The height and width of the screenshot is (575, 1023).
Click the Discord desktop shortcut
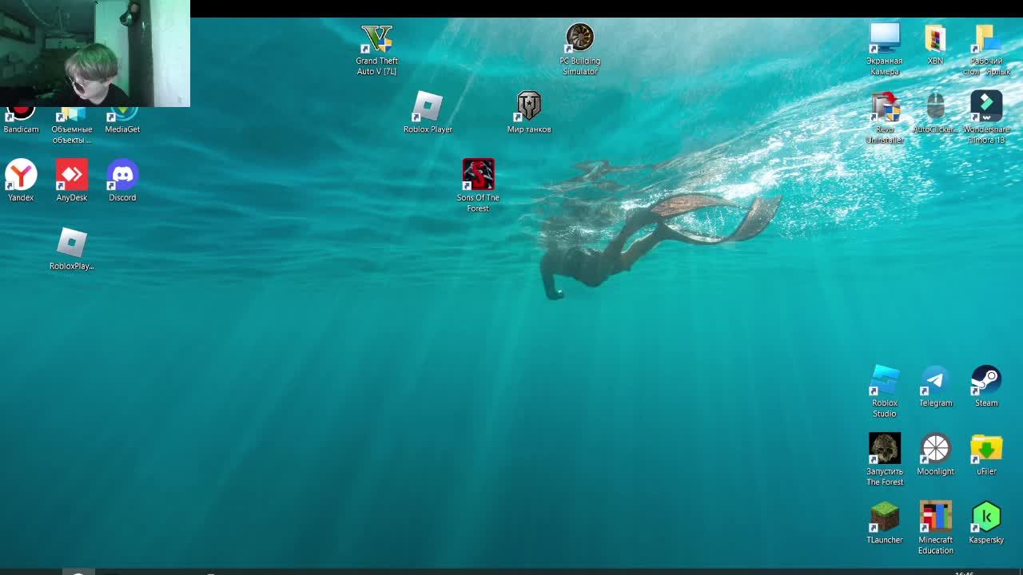pos(122,175)
